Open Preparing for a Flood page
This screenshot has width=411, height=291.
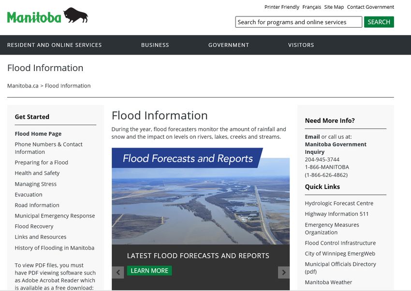pos(42,162)
